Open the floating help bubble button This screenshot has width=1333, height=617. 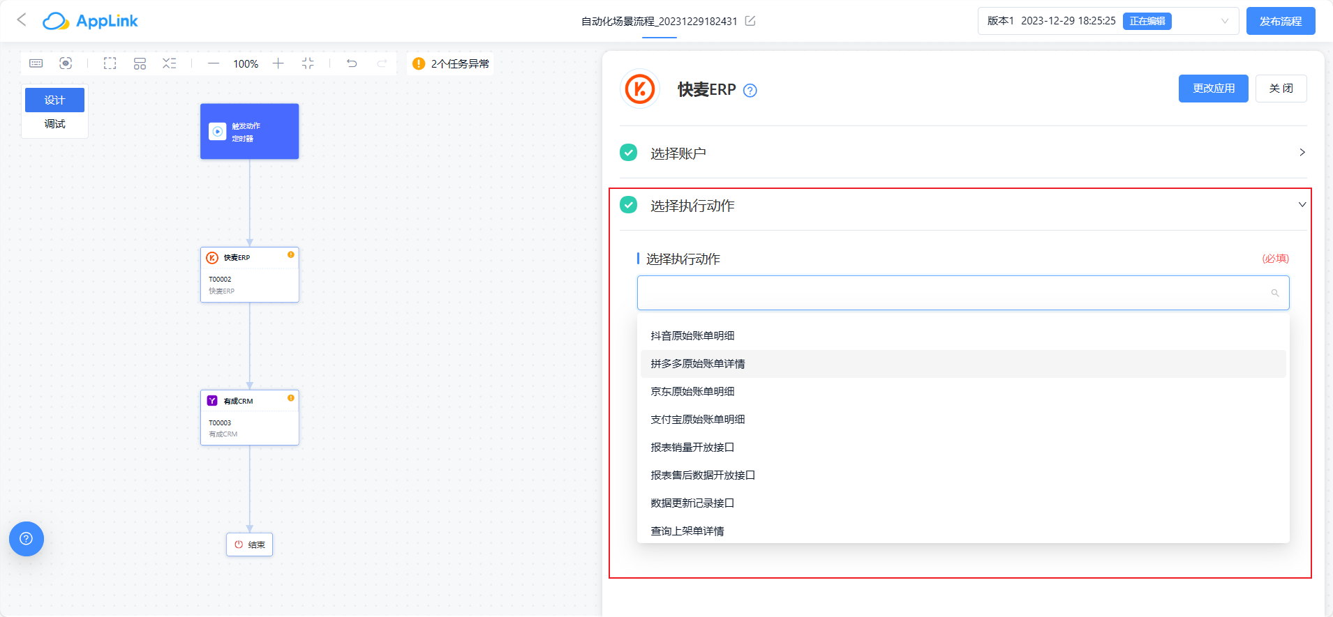click(x=27, y=539)
